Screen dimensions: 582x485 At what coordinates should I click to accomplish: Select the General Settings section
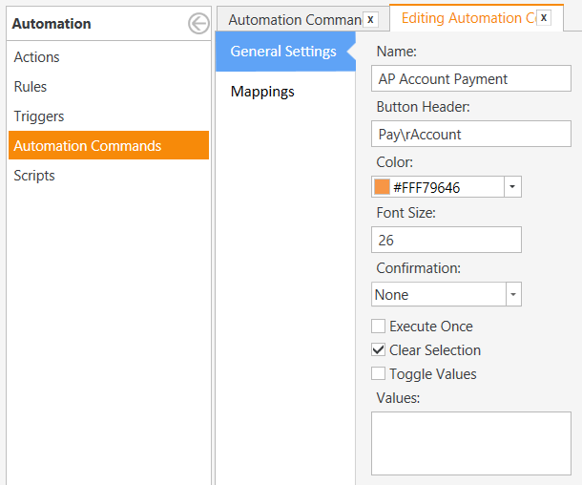(282, 52)
